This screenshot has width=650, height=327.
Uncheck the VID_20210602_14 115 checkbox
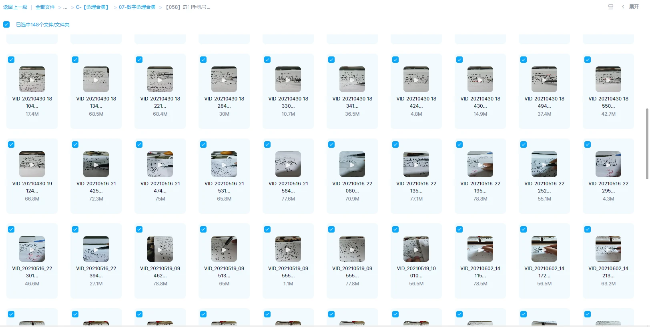coord(459,229)
